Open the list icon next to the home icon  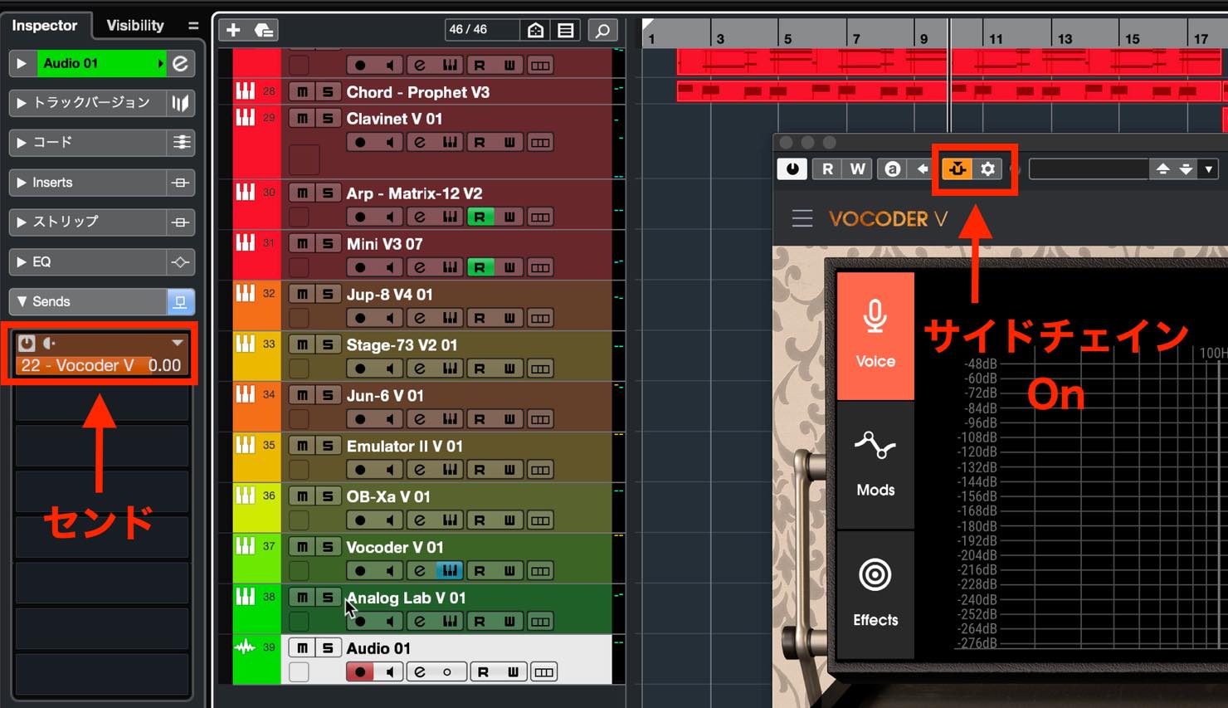(566, 31)
